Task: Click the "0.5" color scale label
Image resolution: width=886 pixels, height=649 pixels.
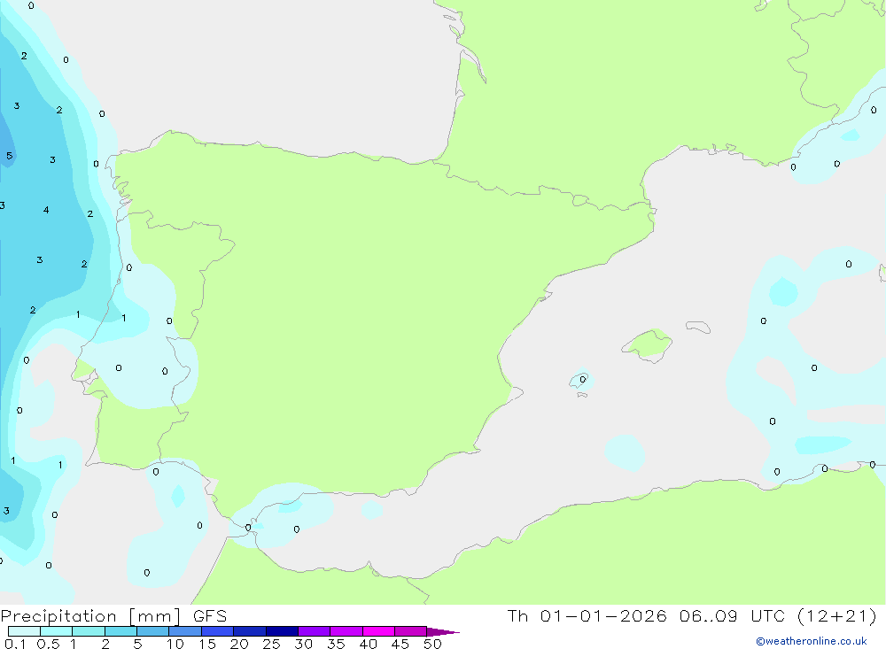Action: [x=48, y=644]
